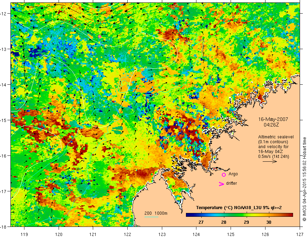Click the 'and velocity for' caption line
The height and width of the screenshot is (237, 307).
[x=273, y=147]
